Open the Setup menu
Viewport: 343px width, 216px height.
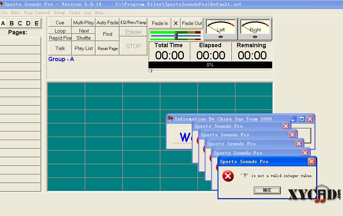pos(59,13)
